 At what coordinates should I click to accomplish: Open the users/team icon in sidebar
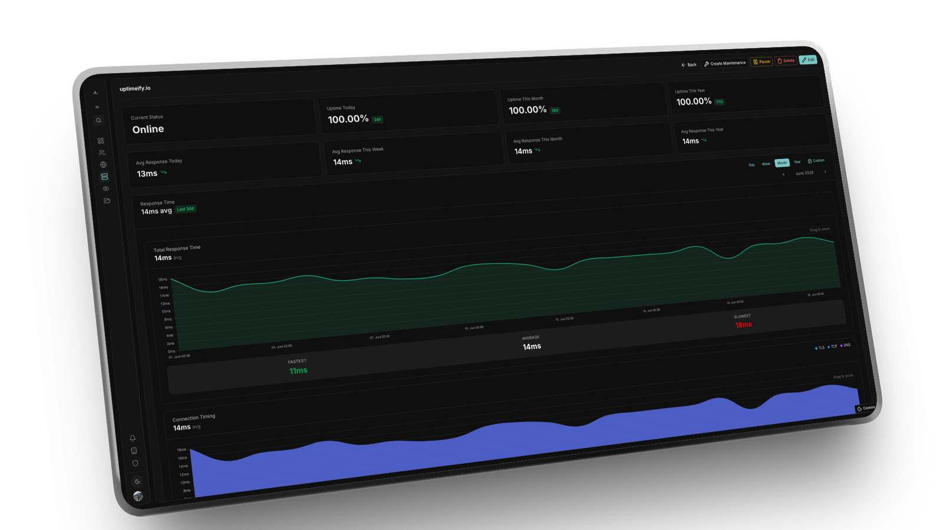coord(102,153)
